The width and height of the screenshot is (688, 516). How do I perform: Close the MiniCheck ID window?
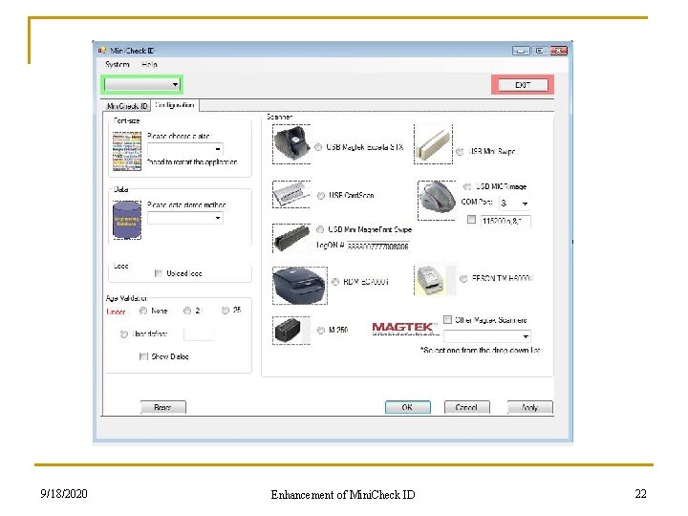coord(559,51)
